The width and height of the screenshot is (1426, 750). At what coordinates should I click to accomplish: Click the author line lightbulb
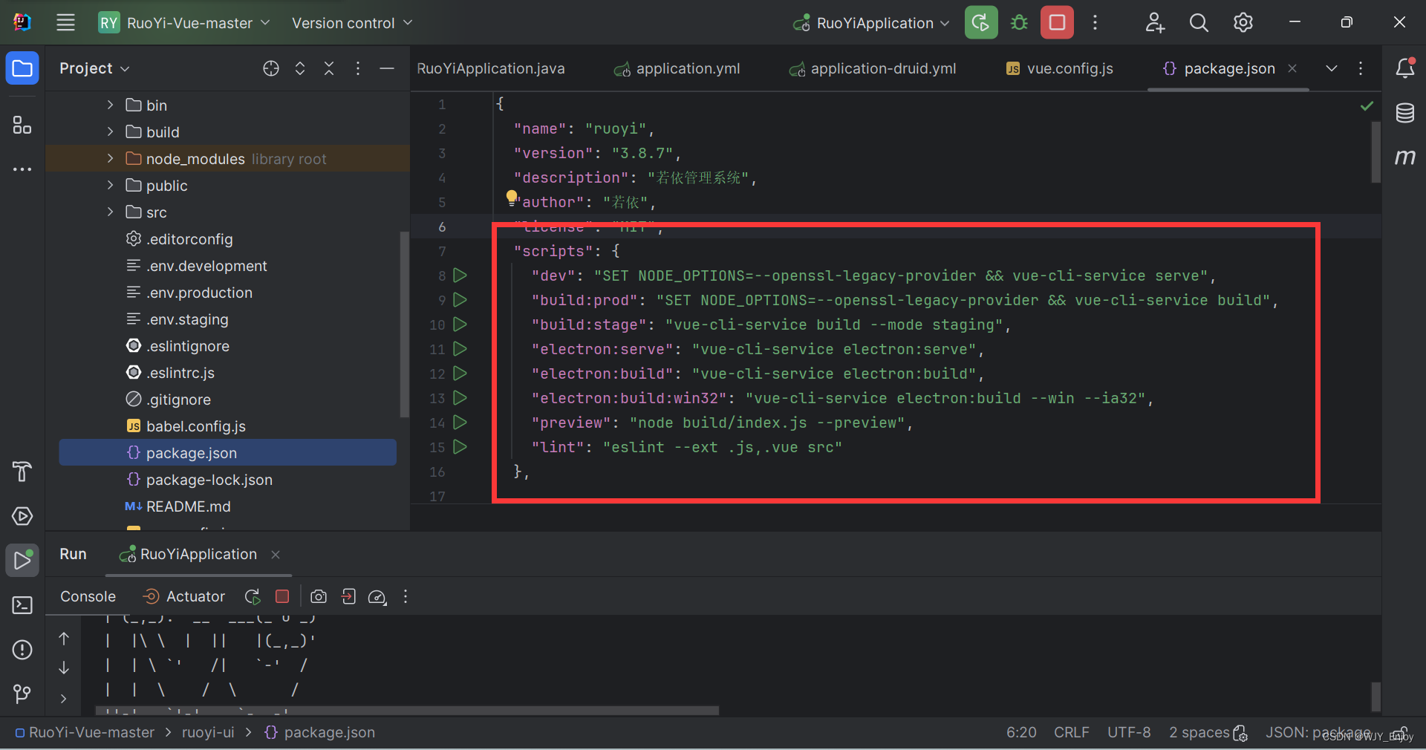click(512, 197)
